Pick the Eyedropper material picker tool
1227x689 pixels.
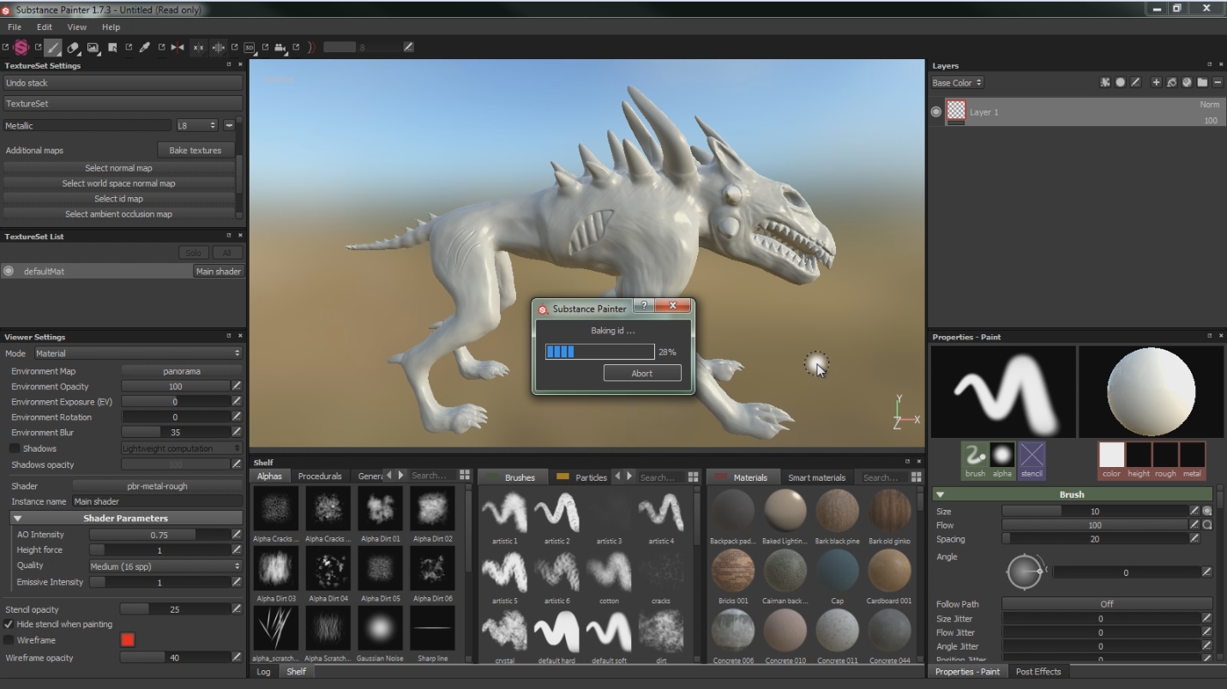click(144, 48)
